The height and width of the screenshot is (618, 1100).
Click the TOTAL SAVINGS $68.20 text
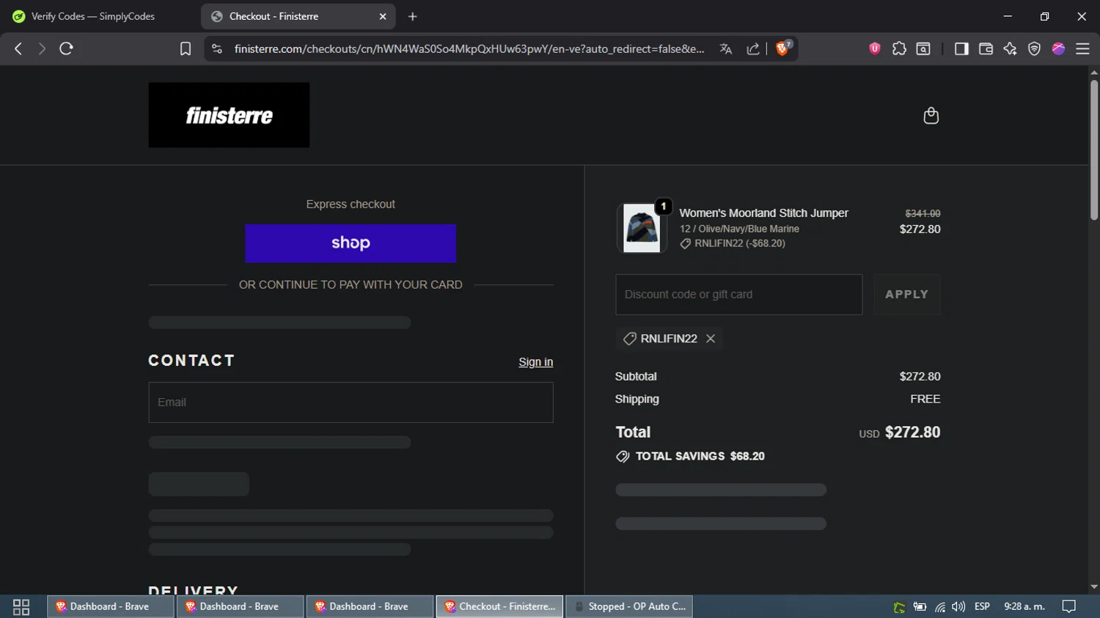(x=700, y=456)
